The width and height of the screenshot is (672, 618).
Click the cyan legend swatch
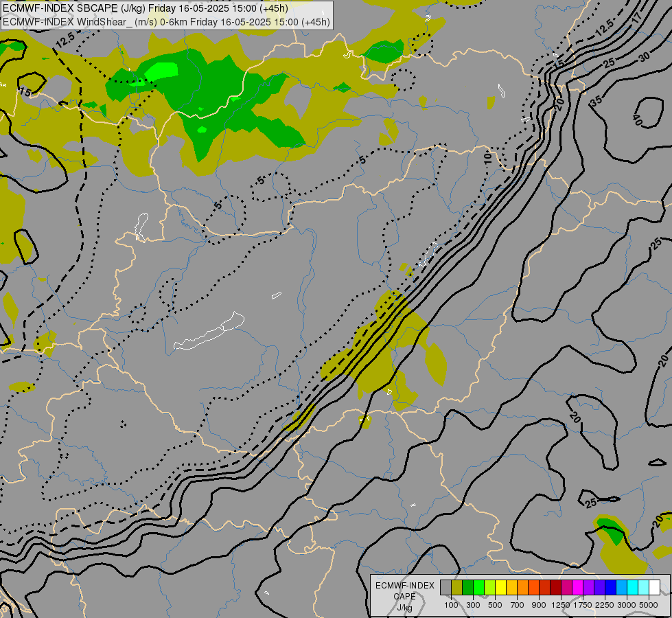(x=633, y=587)
